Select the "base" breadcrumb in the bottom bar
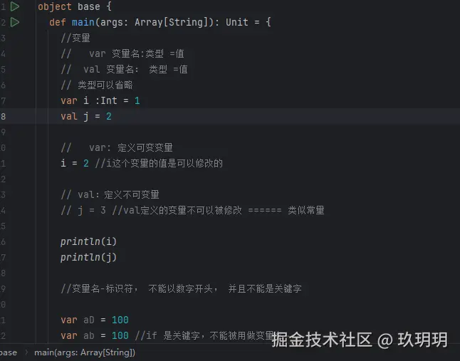 click(8, 352)
